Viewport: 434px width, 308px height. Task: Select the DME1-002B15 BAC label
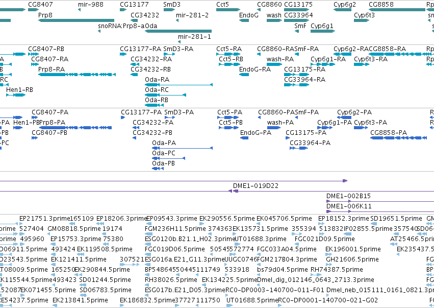348,196
